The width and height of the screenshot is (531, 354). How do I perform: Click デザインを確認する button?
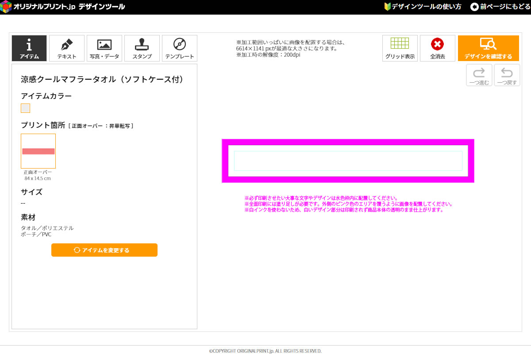(489, 48)
